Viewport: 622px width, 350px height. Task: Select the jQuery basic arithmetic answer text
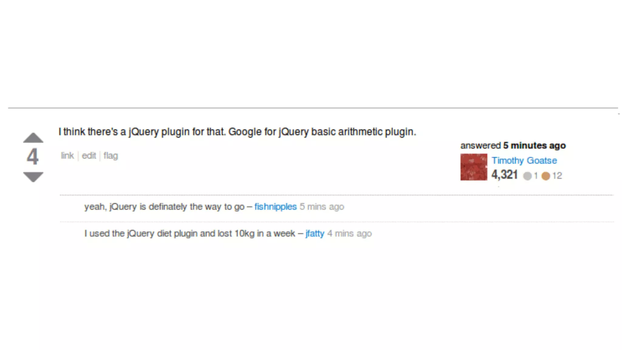pos(237,132)
